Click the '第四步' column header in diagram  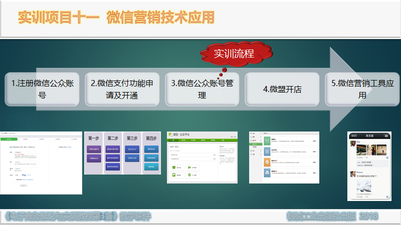click(x=151, y=138)
